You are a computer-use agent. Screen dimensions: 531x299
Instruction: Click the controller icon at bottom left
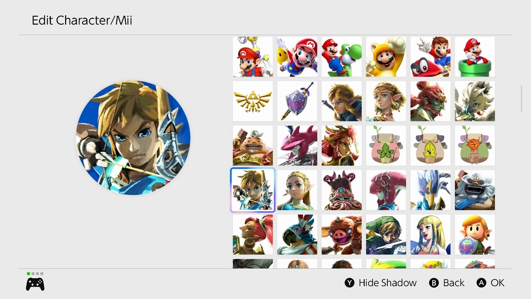(35, 284)
